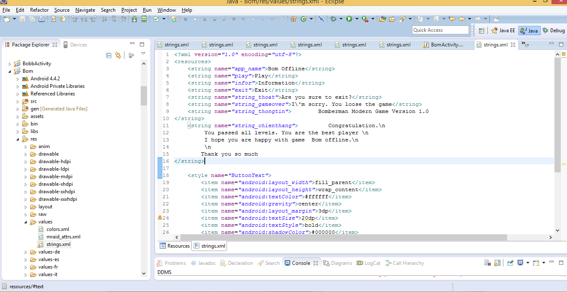Open the Call Hierarchy tab

pyautogui.click(x=404, y=263)
